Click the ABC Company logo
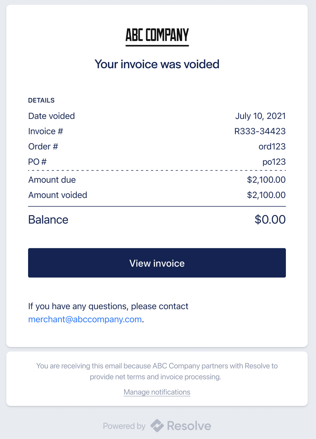This screenshot has height=439, width=316. [x=157, y=37]
